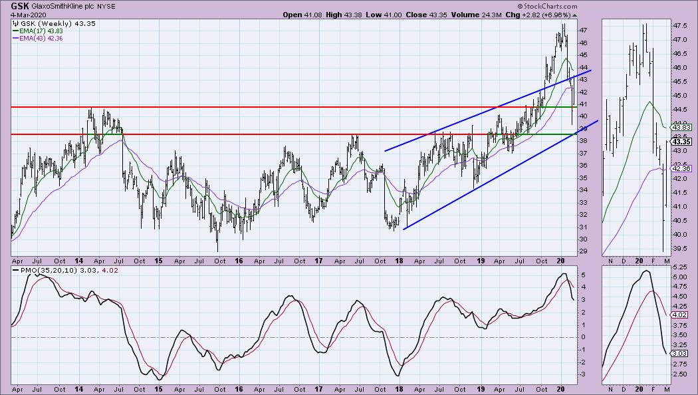Click the red 4.02 signal value in PMO legend

click(x=110, y=270)
